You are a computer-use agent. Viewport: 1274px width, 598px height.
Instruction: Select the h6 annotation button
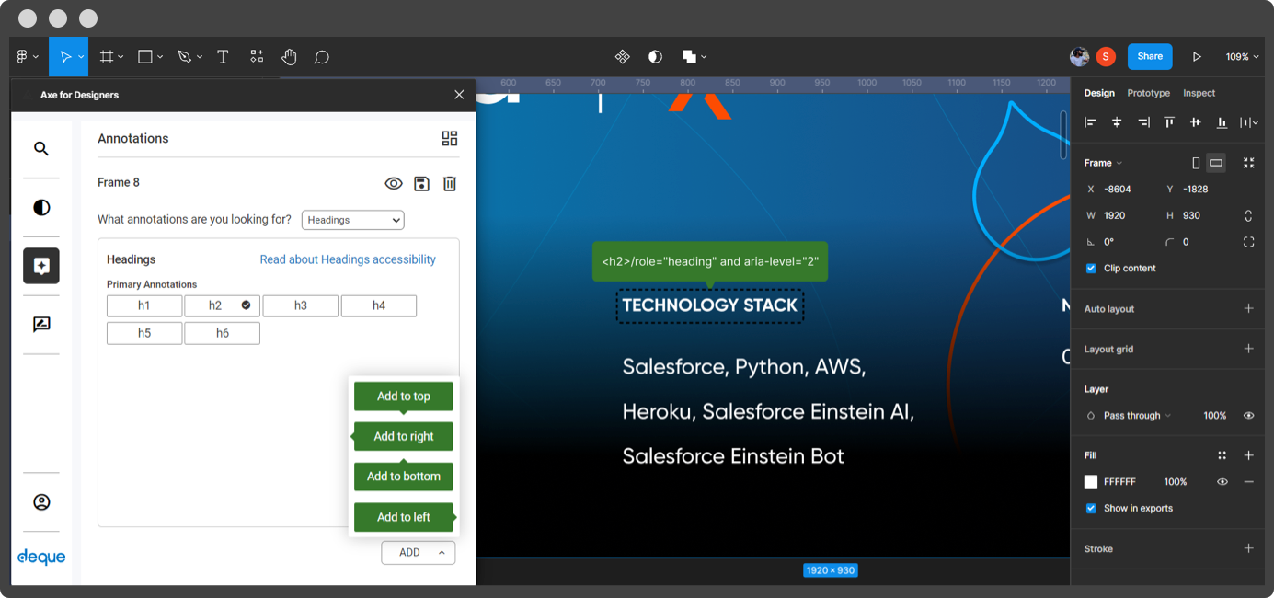point(223,333)
